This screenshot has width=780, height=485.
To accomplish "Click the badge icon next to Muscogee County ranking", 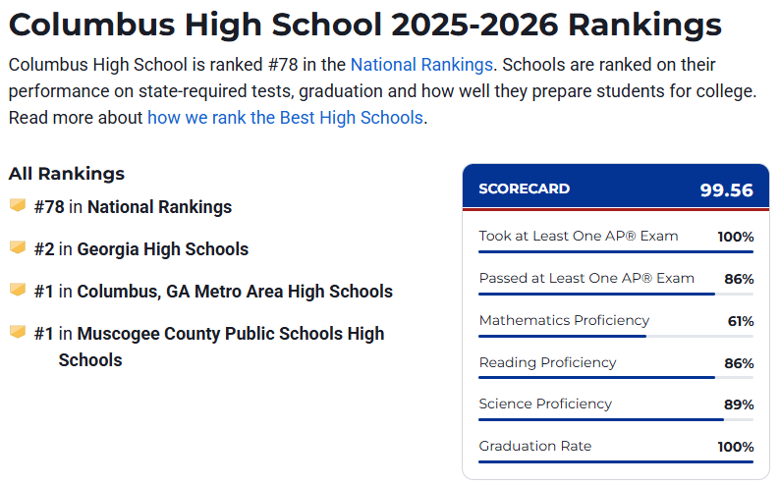I will pyautogui.click(x=17, y=333).
